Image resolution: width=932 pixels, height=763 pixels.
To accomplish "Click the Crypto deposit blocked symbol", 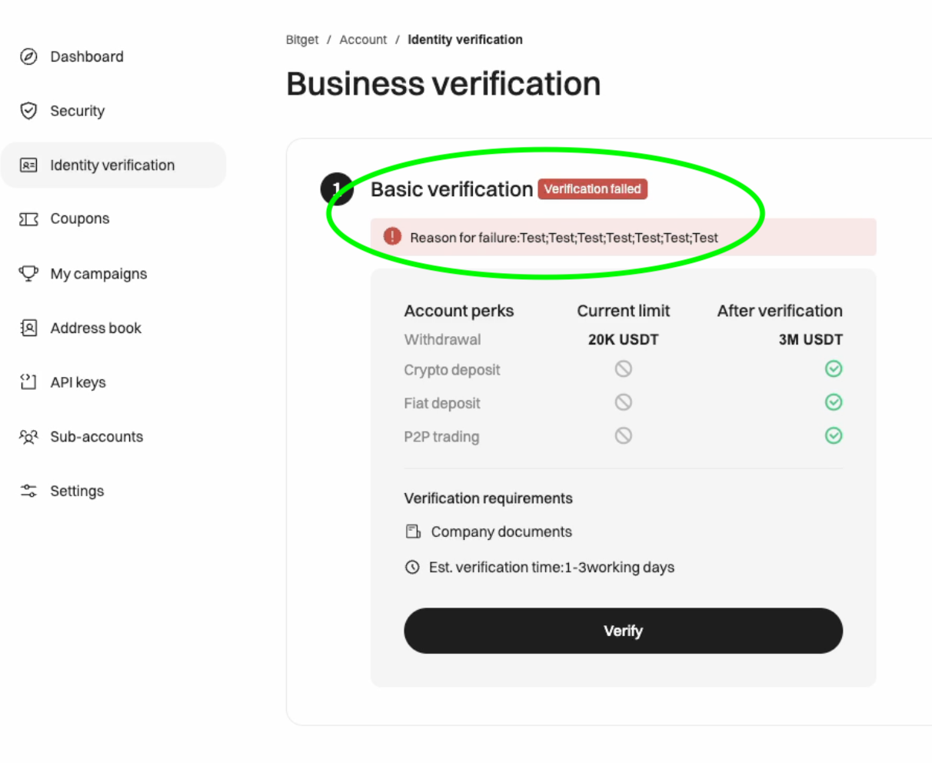I will (623, 369).
